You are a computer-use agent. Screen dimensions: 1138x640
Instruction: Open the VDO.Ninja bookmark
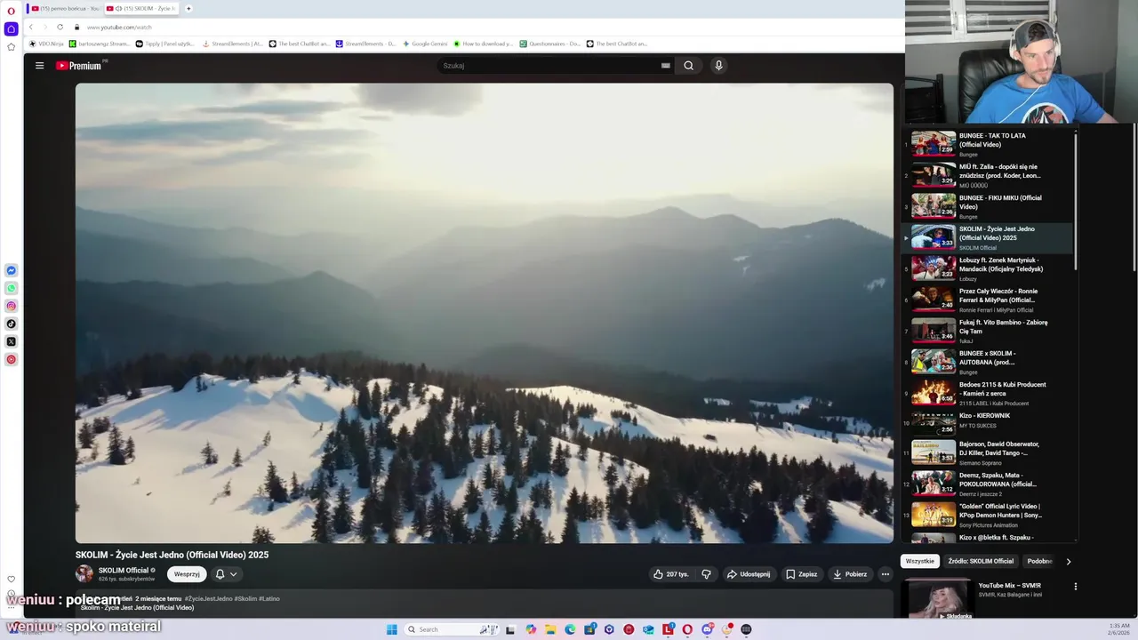(x=47, y=44)
